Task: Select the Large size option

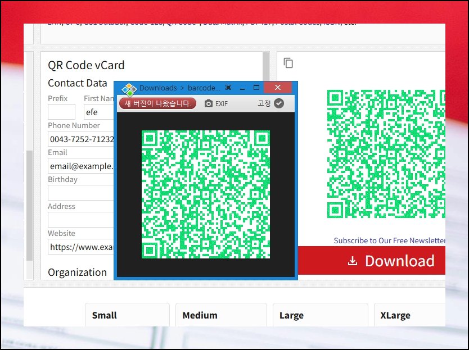Action: coord(321,315)
